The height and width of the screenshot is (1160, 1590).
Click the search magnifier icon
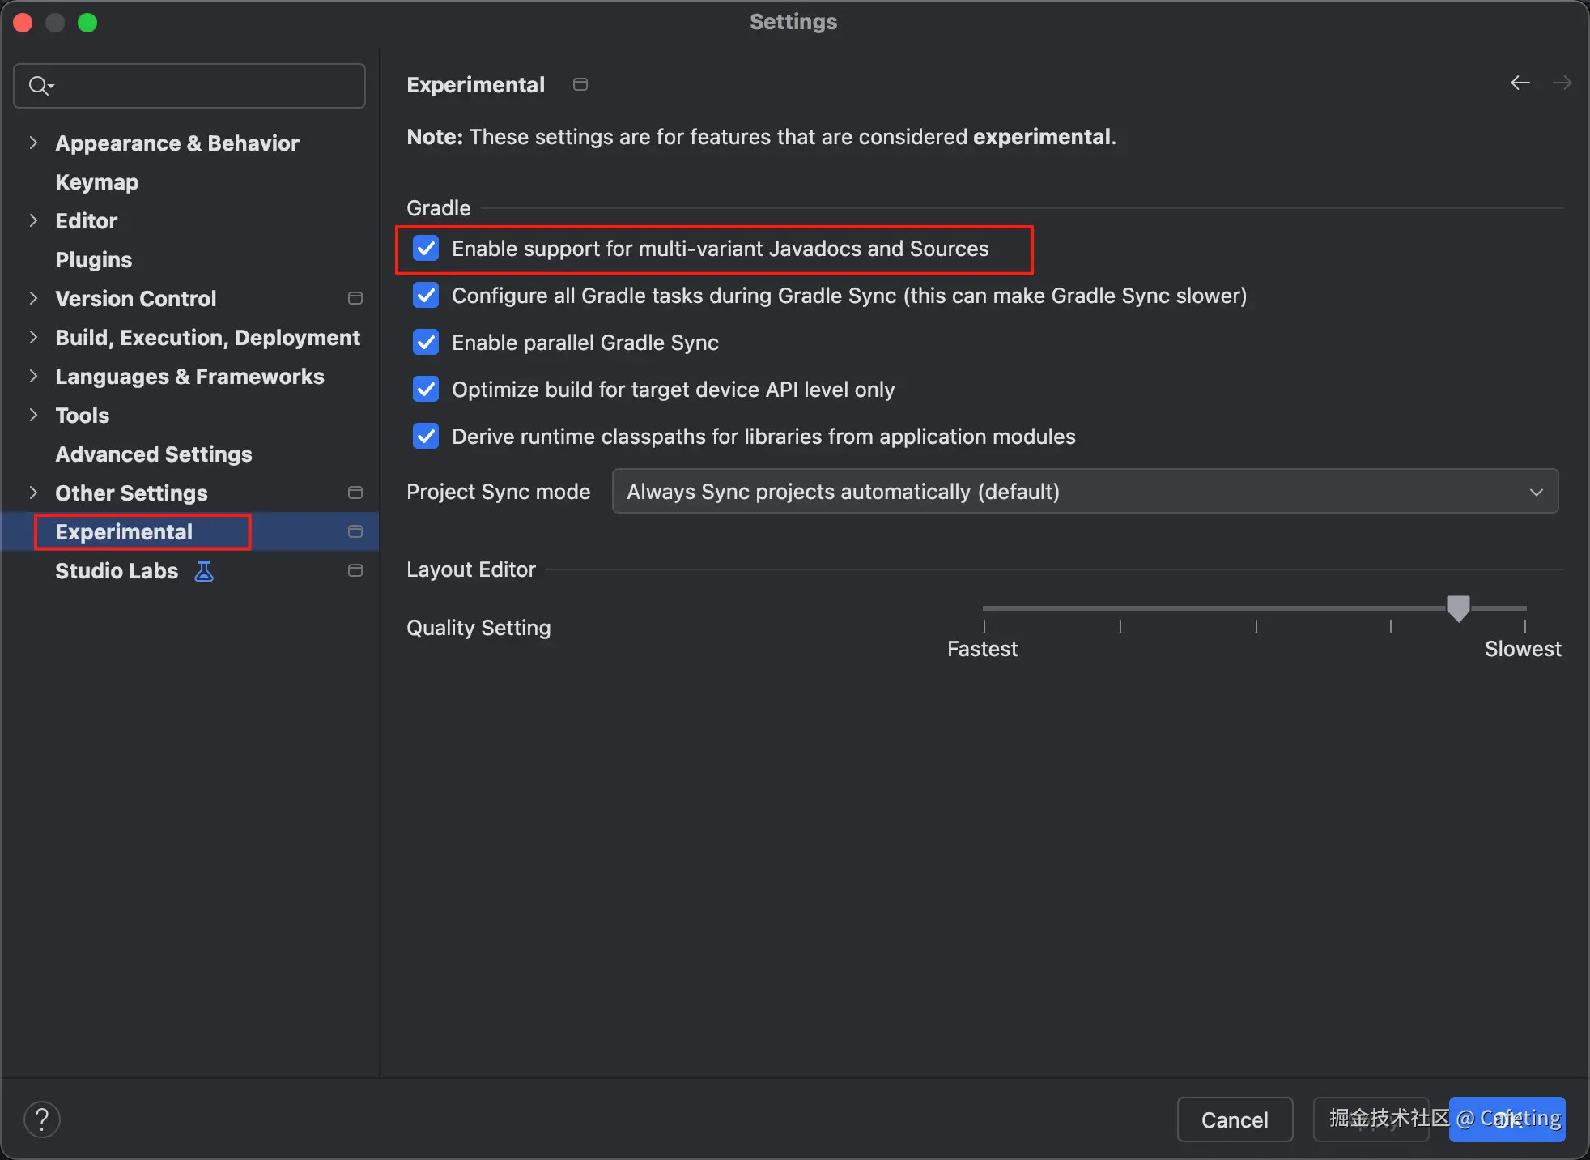(39, 86)
